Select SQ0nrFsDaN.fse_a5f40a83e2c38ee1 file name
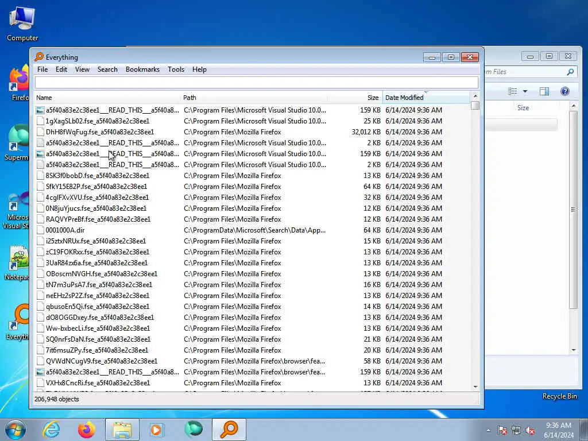The width and height of the screenshot is (588, 441). tap(98, 339)
